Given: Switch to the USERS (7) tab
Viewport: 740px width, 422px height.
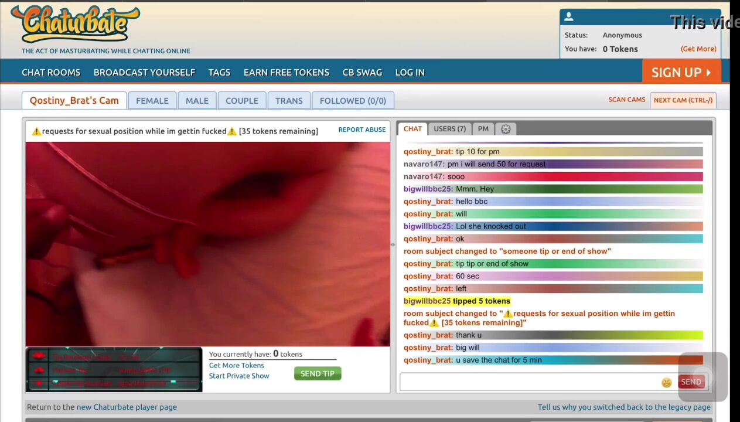Looking at the screenshot, I should pos(449,129).
